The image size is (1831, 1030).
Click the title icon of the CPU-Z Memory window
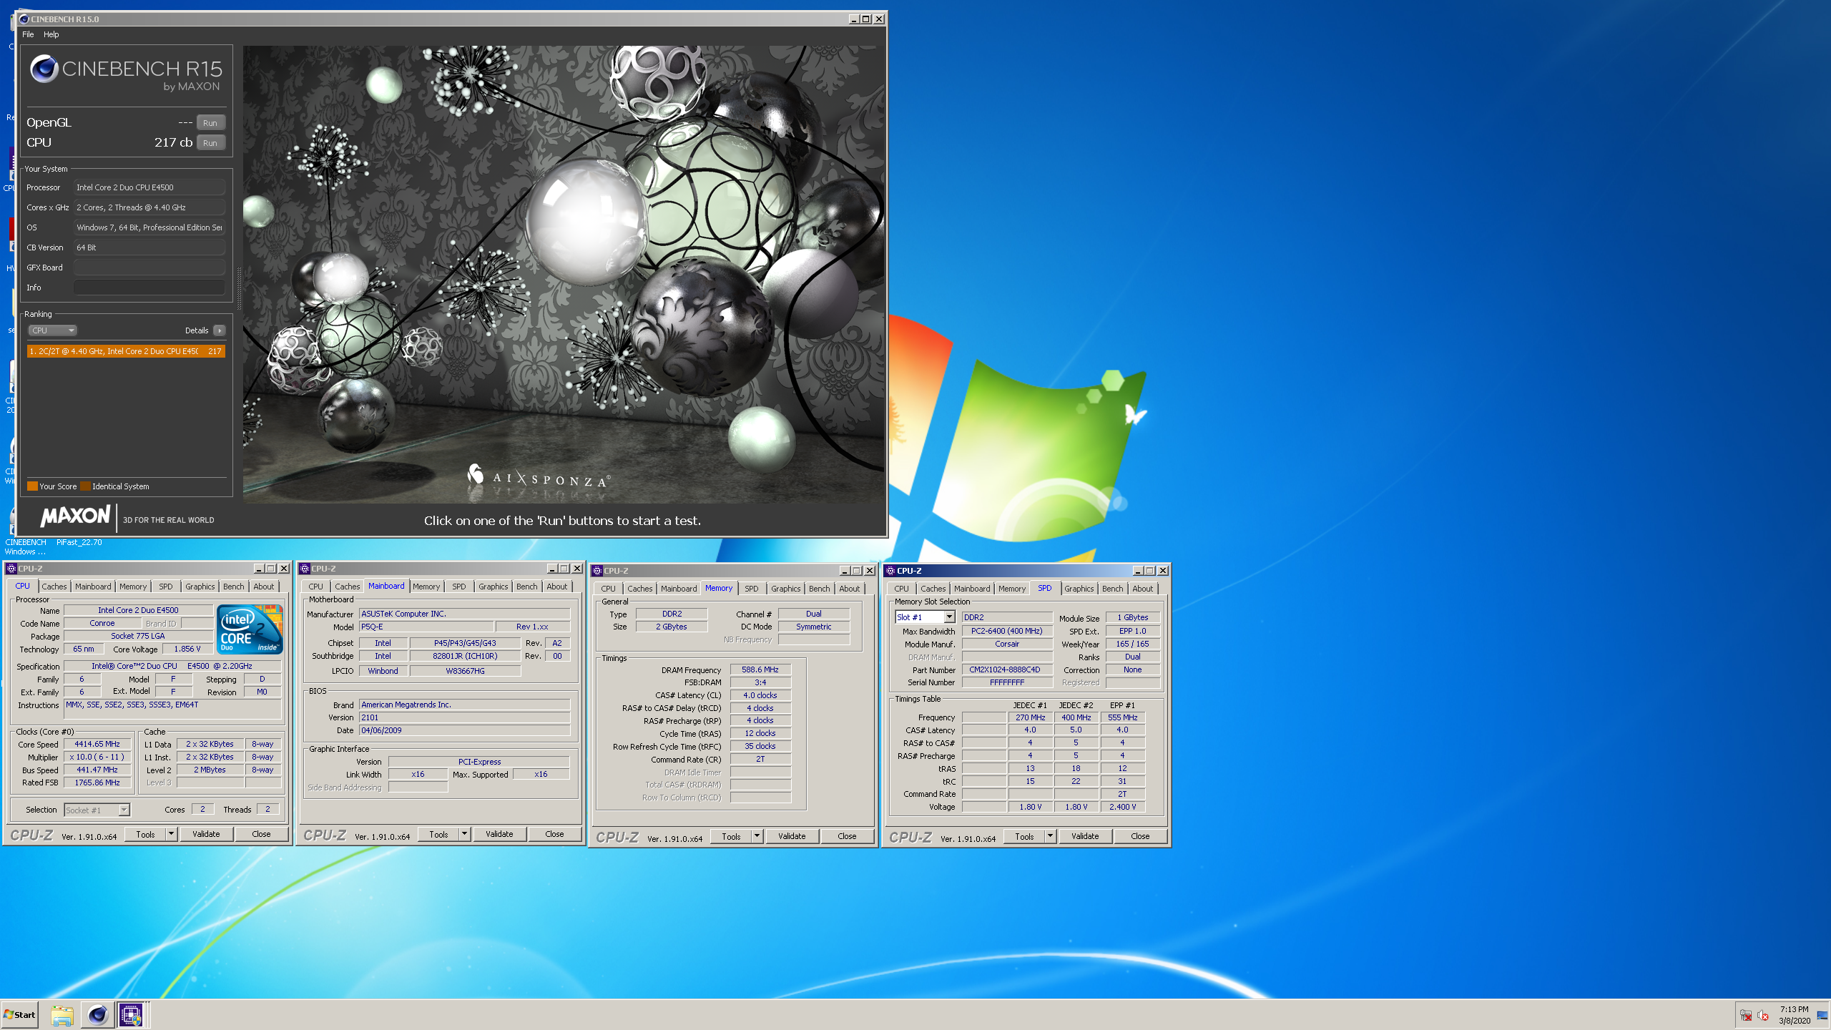point(597,571)
